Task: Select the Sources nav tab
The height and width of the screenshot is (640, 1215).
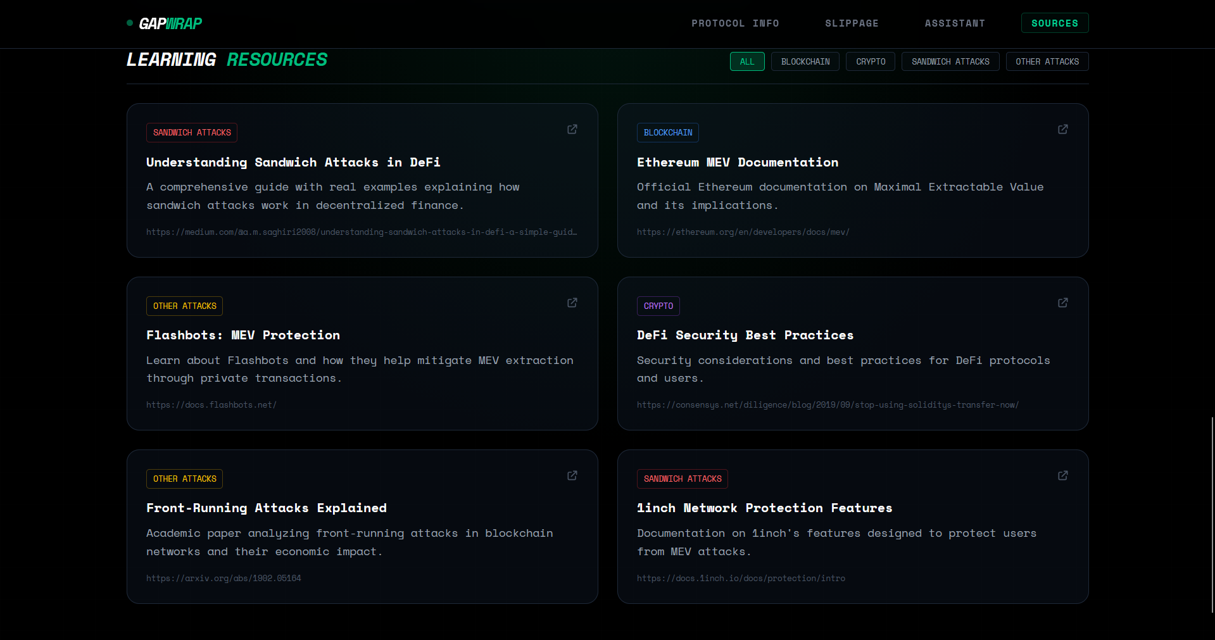Action: pos(1055,23)
